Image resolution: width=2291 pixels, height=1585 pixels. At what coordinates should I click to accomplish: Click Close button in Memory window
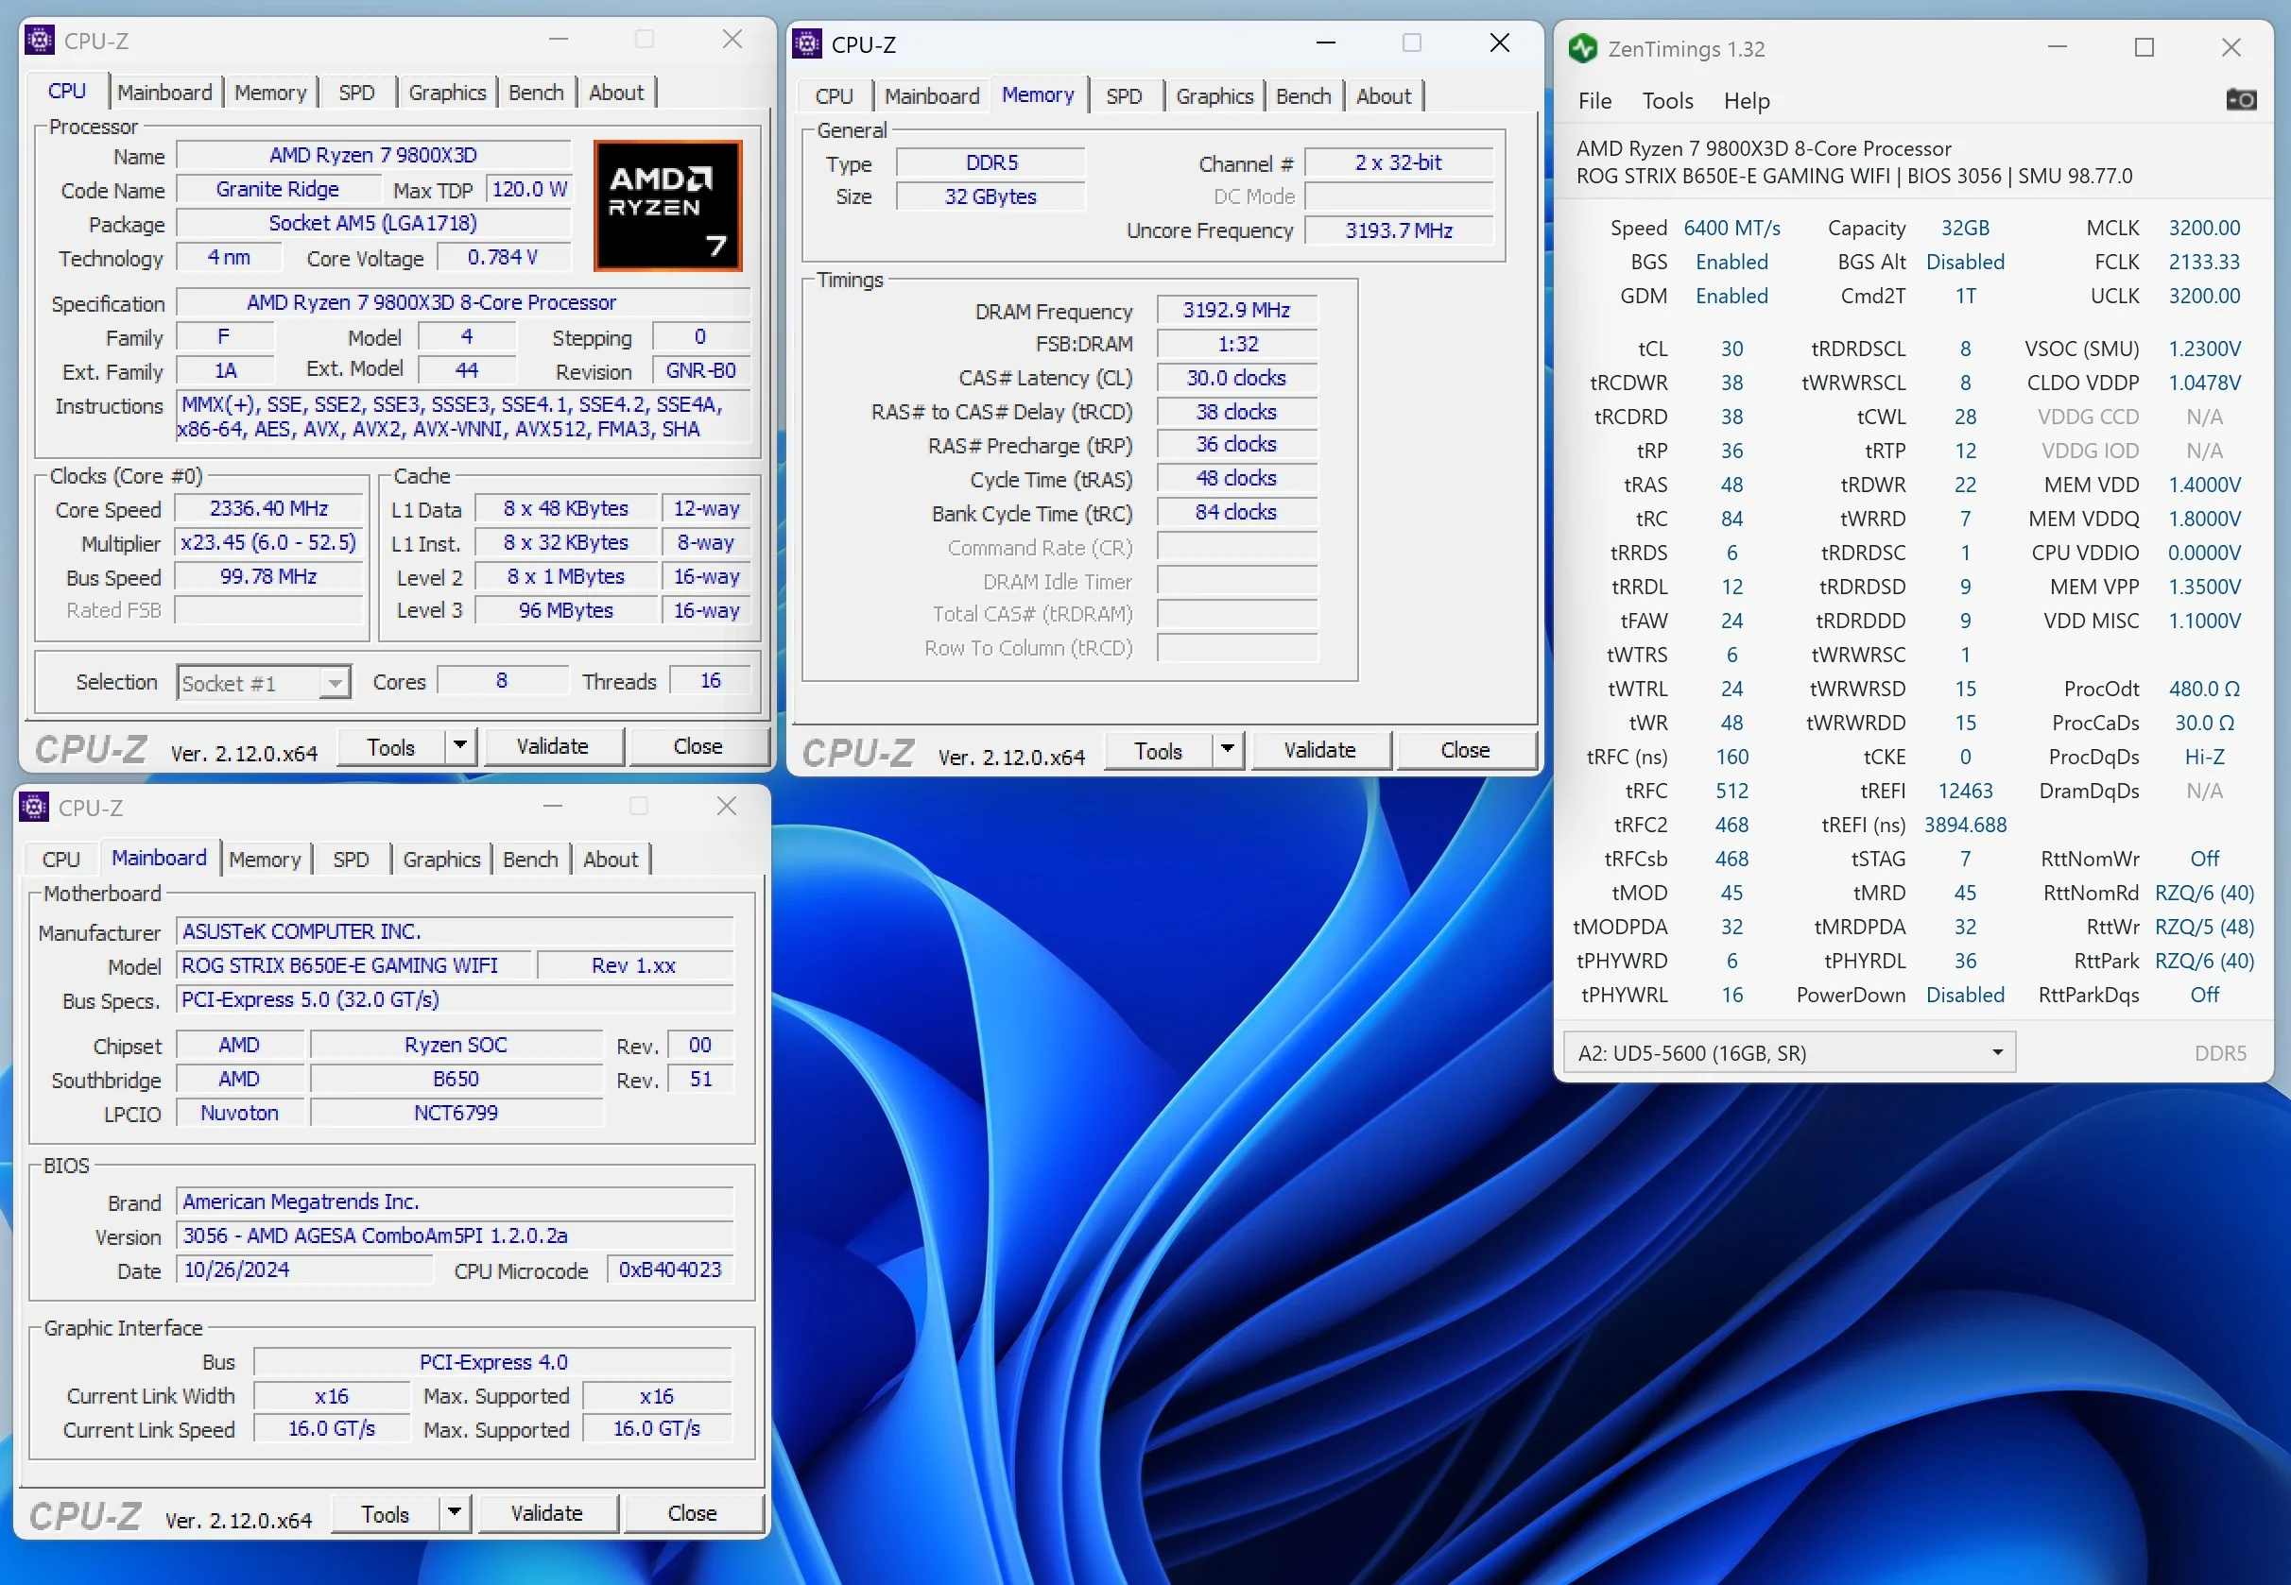tap(1465, 750)
